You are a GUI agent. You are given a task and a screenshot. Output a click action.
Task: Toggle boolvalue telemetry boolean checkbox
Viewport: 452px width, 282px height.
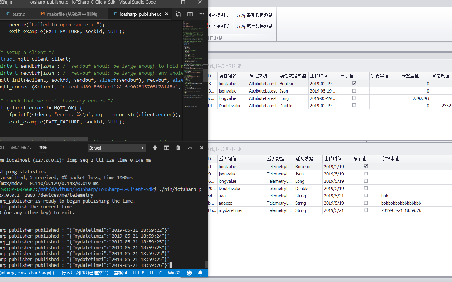coord(365,166)
